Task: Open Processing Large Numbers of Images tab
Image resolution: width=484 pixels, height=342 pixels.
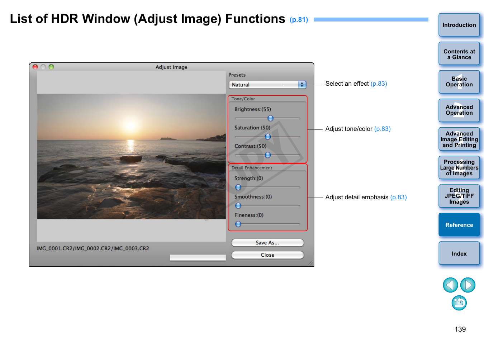Action: tap(459, 167)
